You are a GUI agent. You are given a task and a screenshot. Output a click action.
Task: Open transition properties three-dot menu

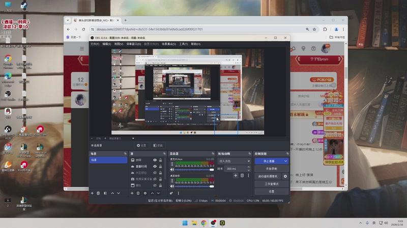coord(248,175)
